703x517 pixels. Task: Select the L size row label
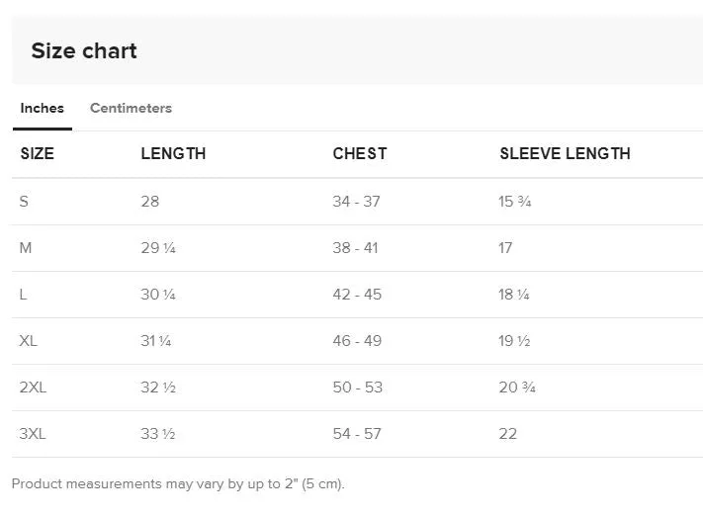pyautogui.click(x=24, y=295)
